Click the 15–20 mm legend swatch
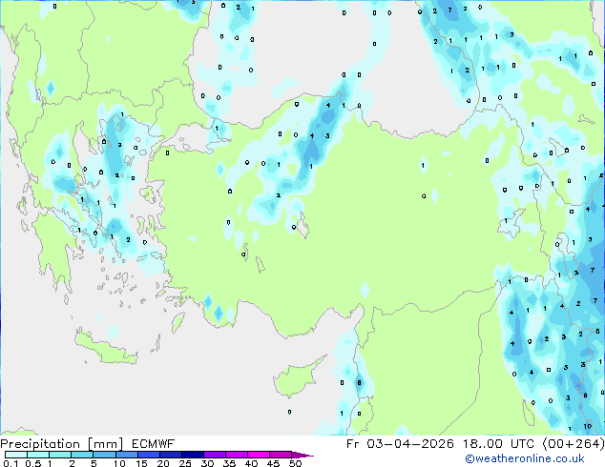605x467 pixels. pyautogui.click(x=149, y=455)
